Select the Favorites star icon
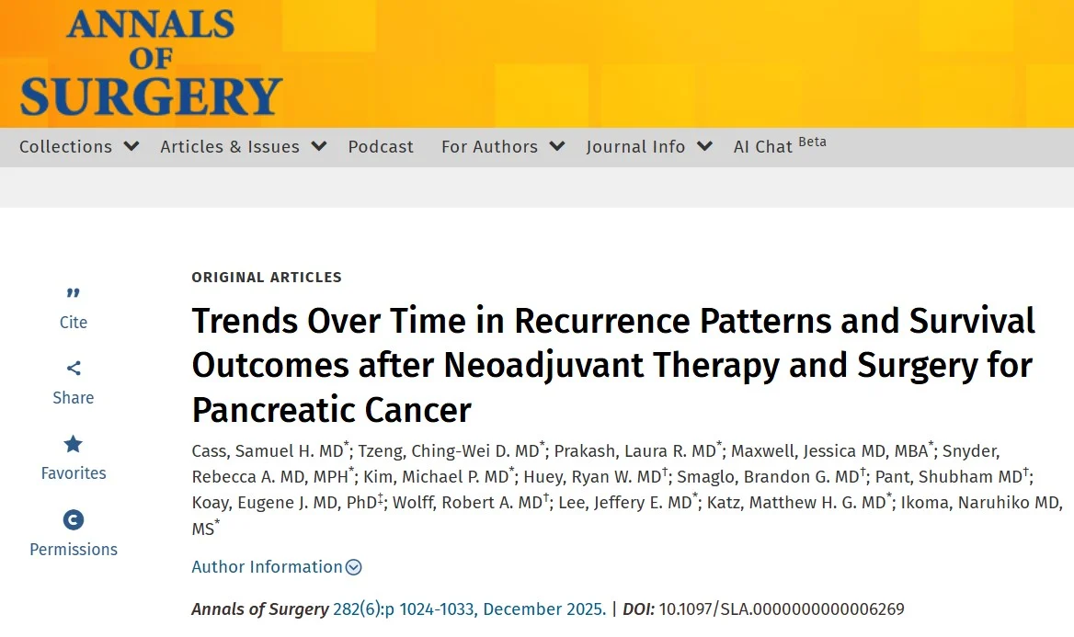Screen dimensions: 1074x637 [x=73, y=444]
